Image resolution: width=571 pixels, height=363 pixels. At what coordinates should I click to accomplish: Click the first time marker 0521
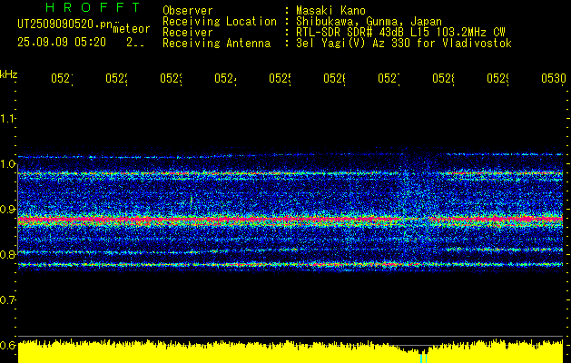pos(62,78)
